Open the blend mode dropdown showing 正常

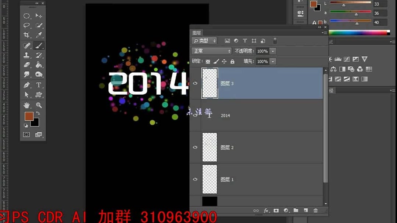211,51
